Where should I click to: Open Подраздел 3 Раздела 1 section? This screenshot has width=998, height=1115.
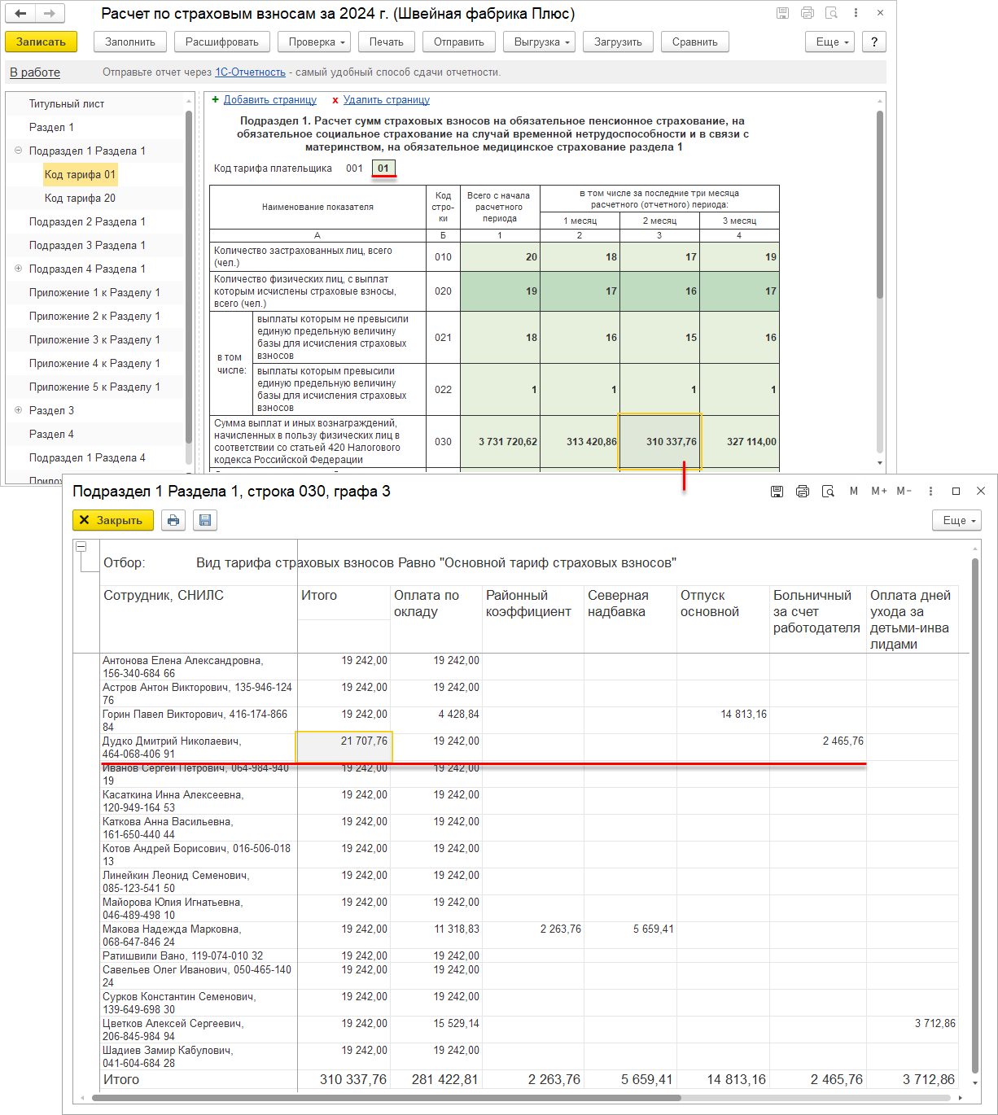pos(87,245)
